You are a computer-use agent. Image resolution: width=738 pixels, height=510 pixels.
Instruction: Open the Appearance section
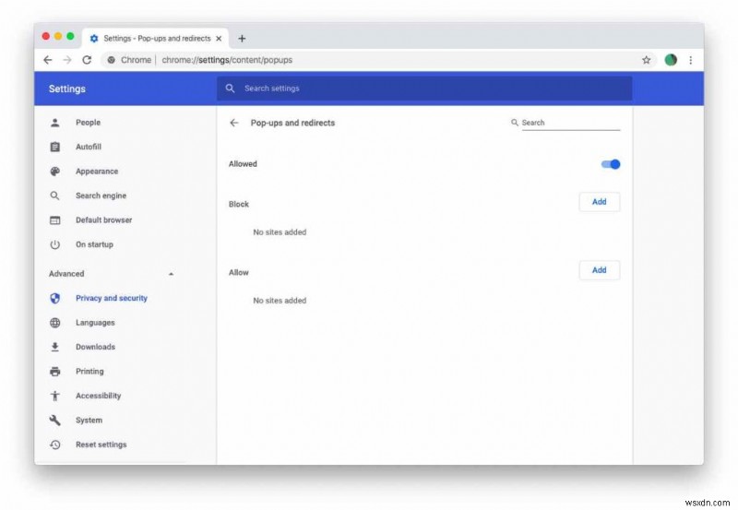(x=97, y=172)
